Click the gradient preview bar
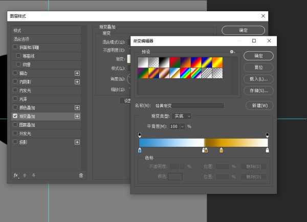Viewport: 307px width, 222px height. point(204,143)
